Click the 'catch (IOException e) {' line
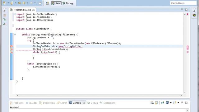 tap(43, 64)
